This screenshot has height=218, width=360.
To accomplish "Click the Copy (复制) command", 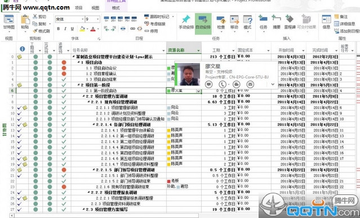I will tap(39, 24).
